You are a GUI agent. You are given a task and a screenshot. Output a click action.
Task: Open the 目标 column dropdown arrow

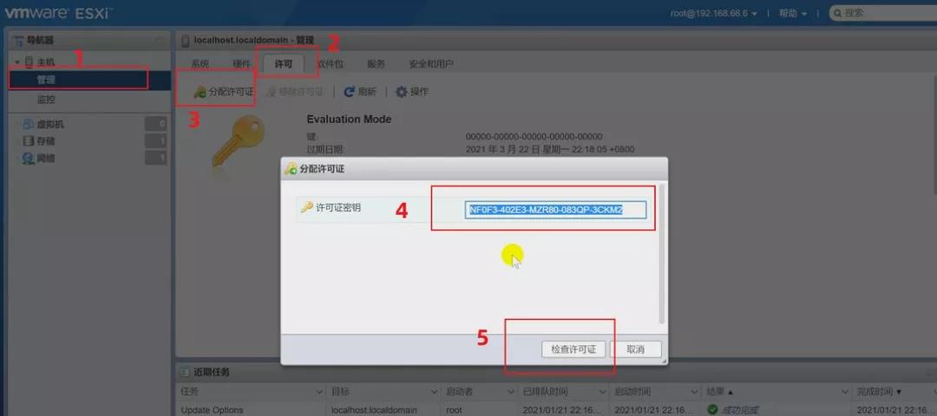click(433, 392)
